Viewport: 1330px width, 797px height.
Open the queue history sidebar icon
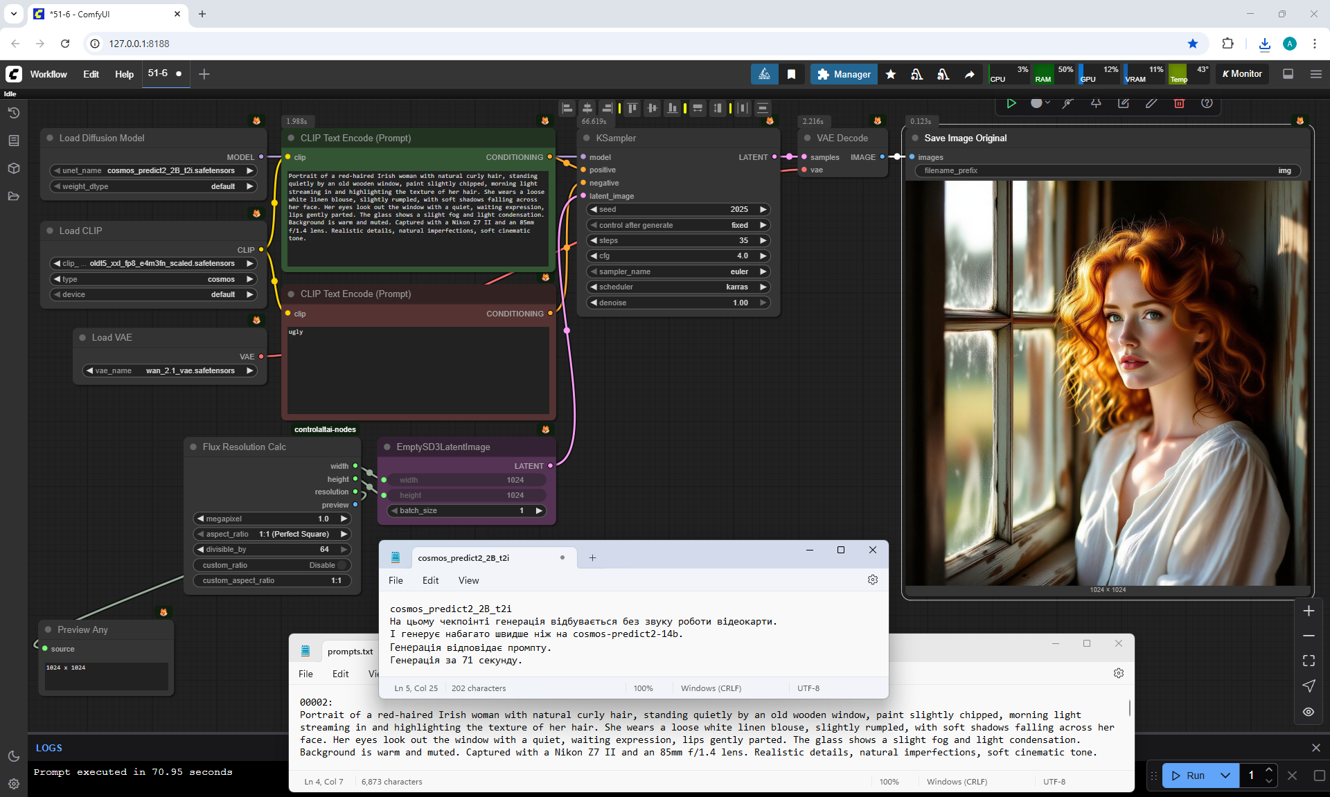(13, 113)
